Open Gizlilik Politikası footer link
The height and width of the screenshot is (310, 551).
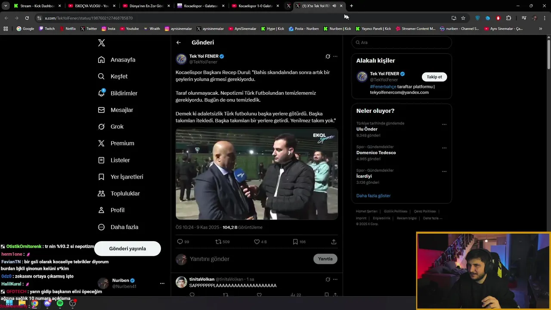396,211
